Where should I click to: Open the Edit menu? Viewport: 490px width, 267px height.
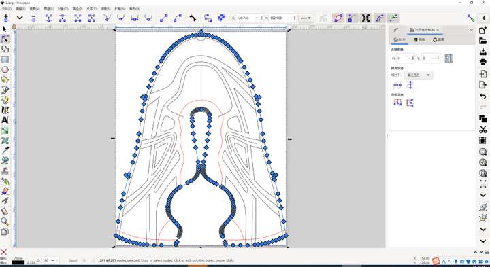click(20, 9)
